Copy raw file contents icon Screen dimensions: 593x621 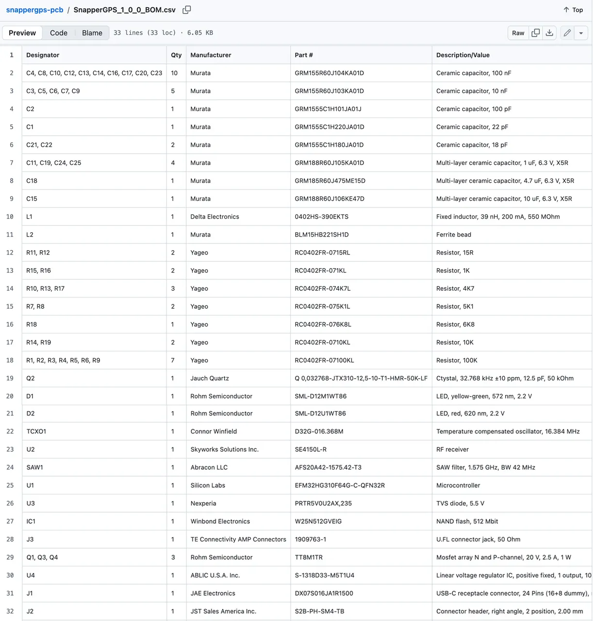536,33
